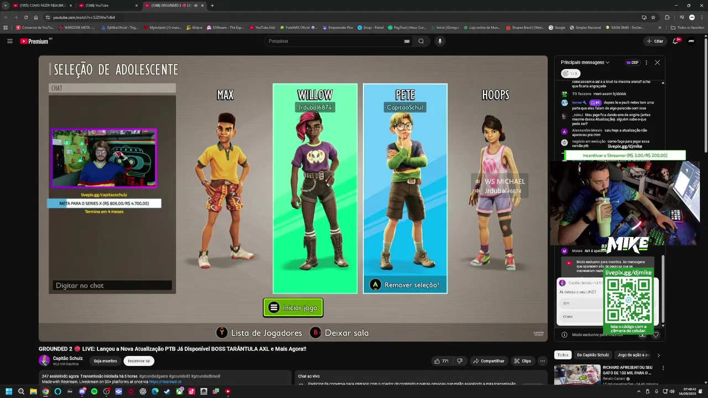Close the live chat panel
This screenshot has width=708, height=398.
pos(657,62)
